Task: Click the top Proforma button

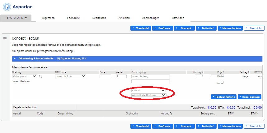Action: [x=163, y=28]
